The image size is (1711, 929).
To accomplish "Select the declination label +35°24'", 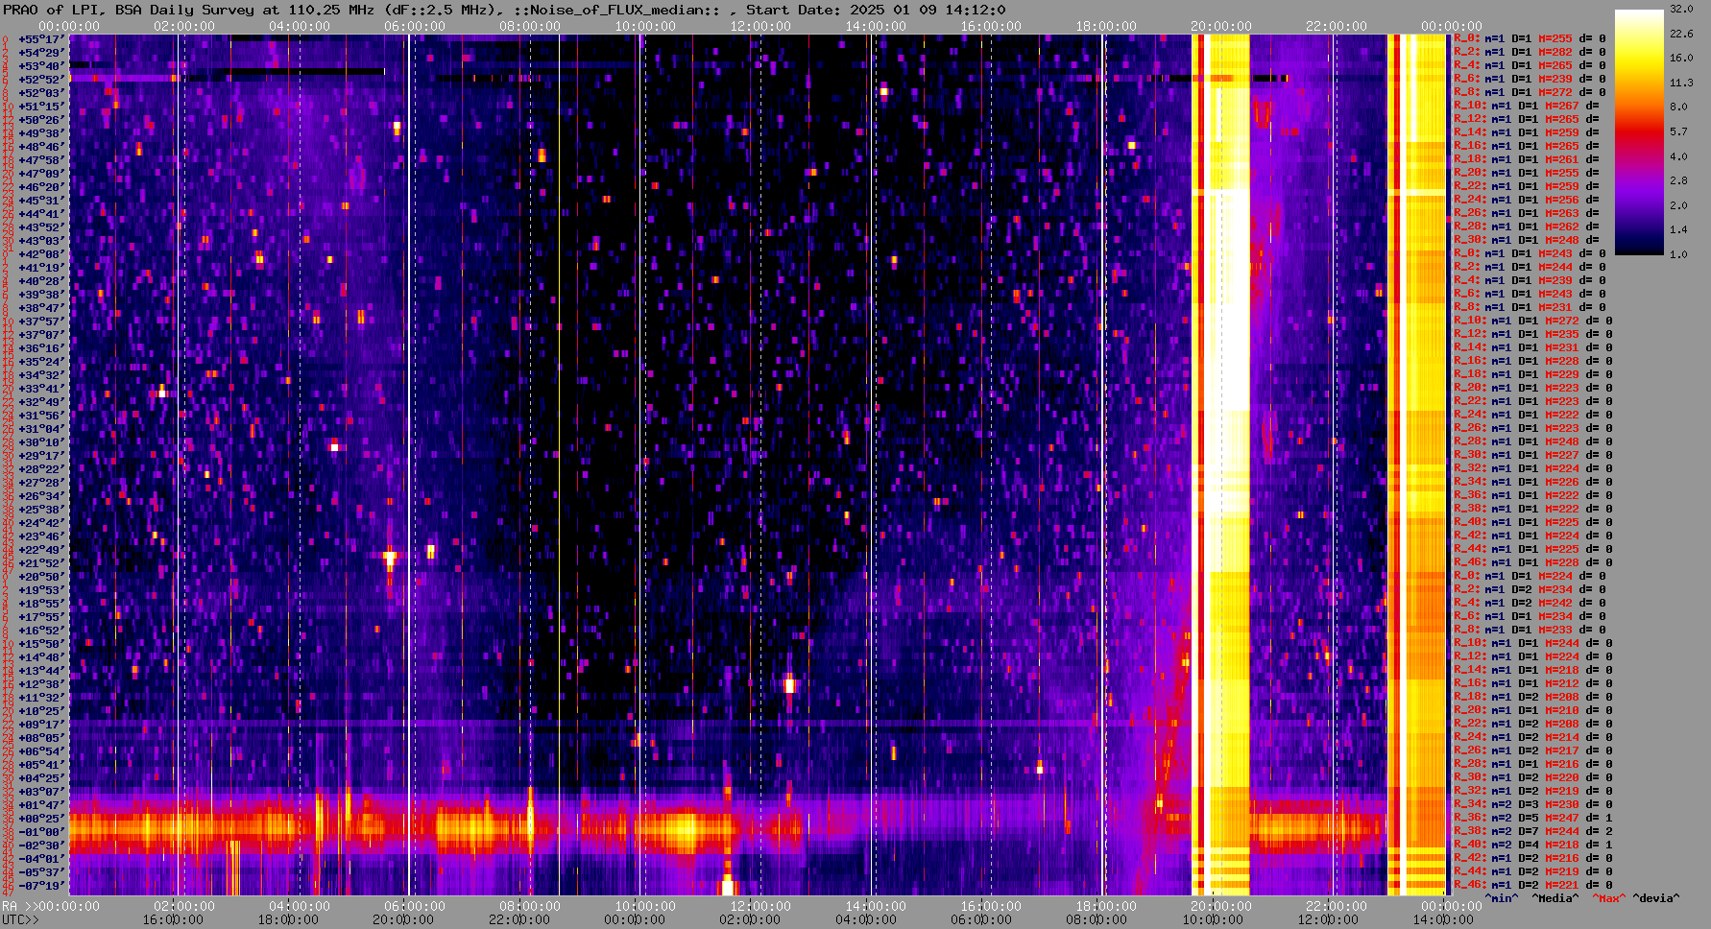I will [x=41, y=362].
